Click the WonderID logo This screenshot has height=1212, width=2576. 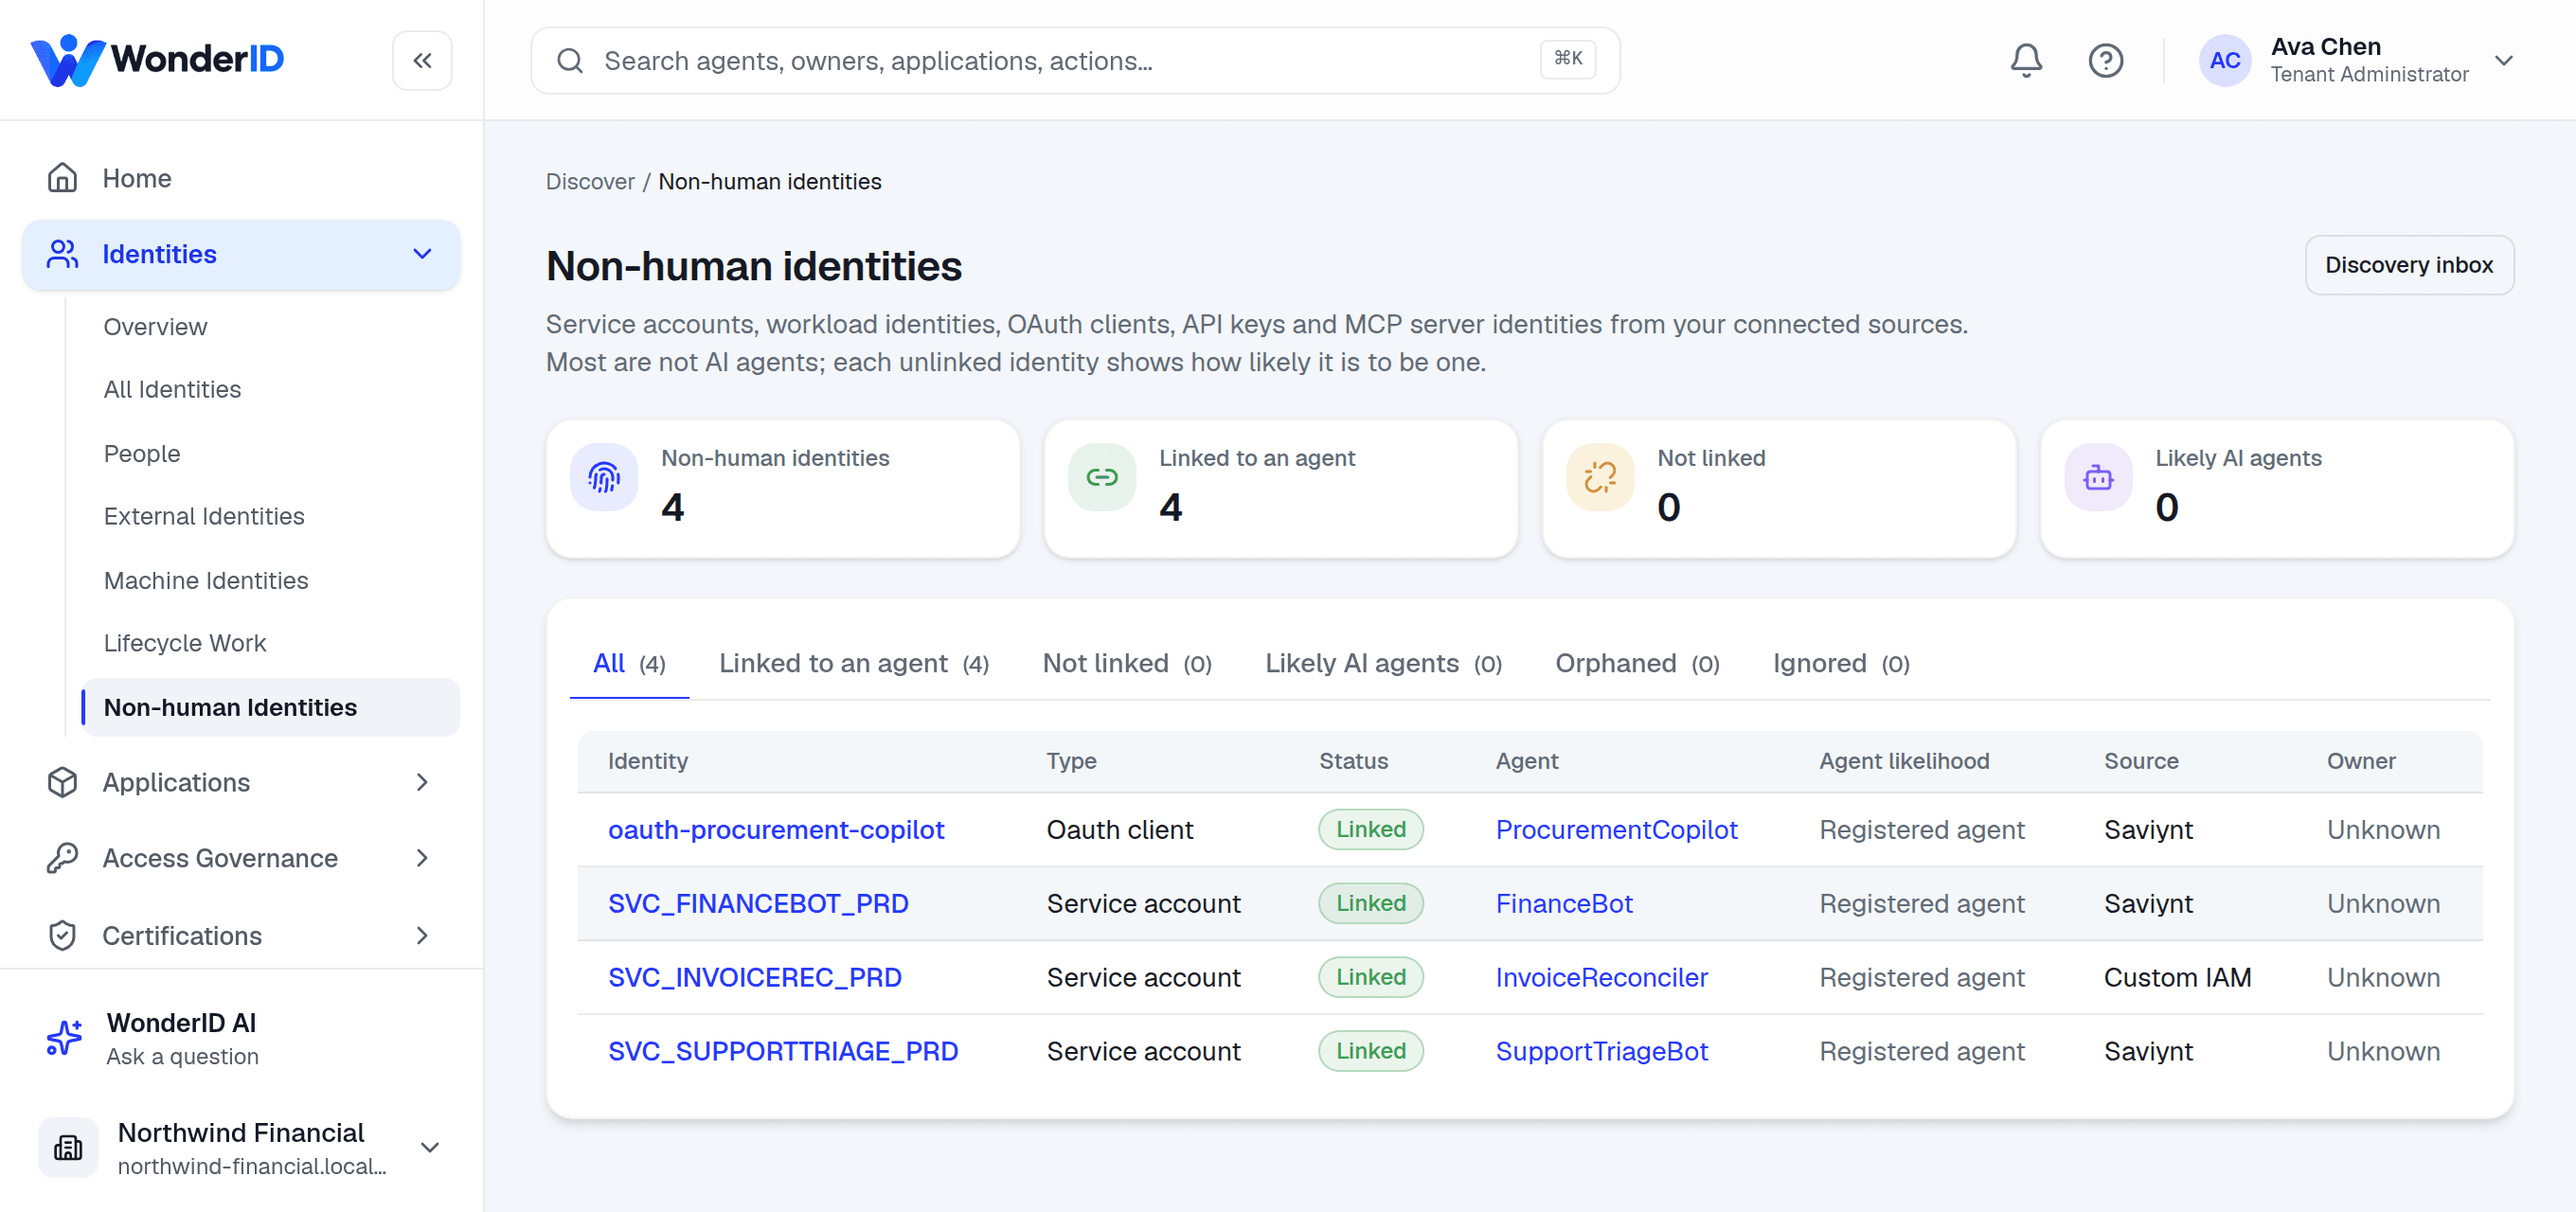tap(157, 59)
